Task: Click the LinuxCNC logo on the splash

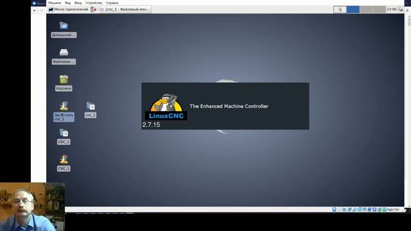Action: [x=166, y=107]
